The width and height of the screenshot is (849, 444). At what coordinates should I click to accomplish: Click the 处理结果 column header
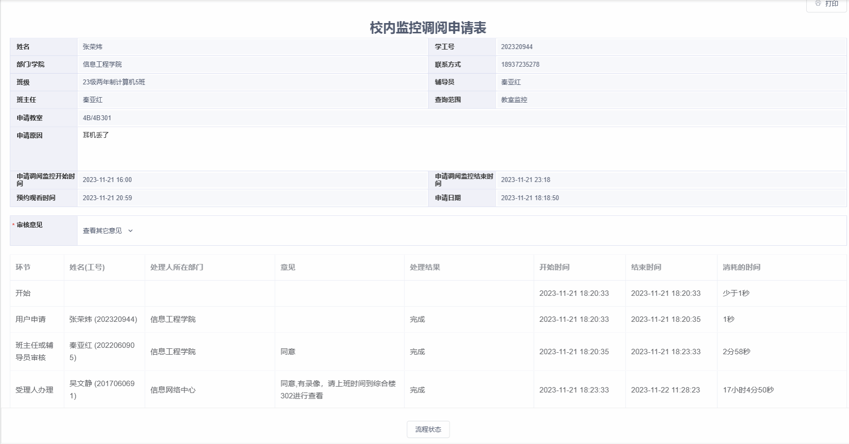(425, 267)
